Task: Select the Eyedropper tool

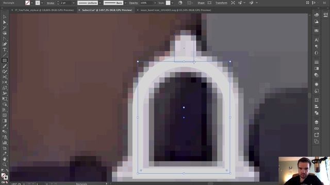Action: [5, 126]
